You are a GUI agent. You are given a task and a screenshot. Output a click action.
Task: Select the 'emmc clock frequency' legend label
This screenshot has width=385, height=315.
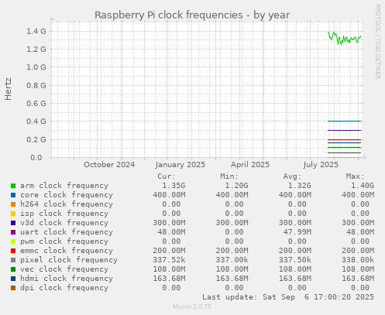coord(67,251)
